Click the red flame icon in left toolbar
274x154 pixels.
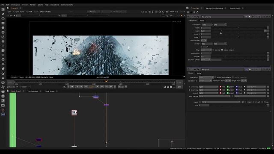coord(3,110)
